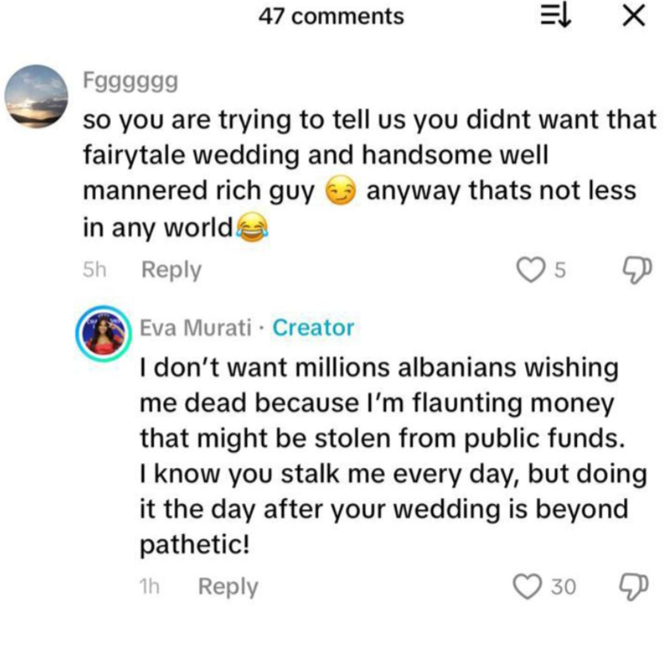
Task: Click the 5h timestamp on the comment
Action: pyautogui.click(x=94, y=271)
